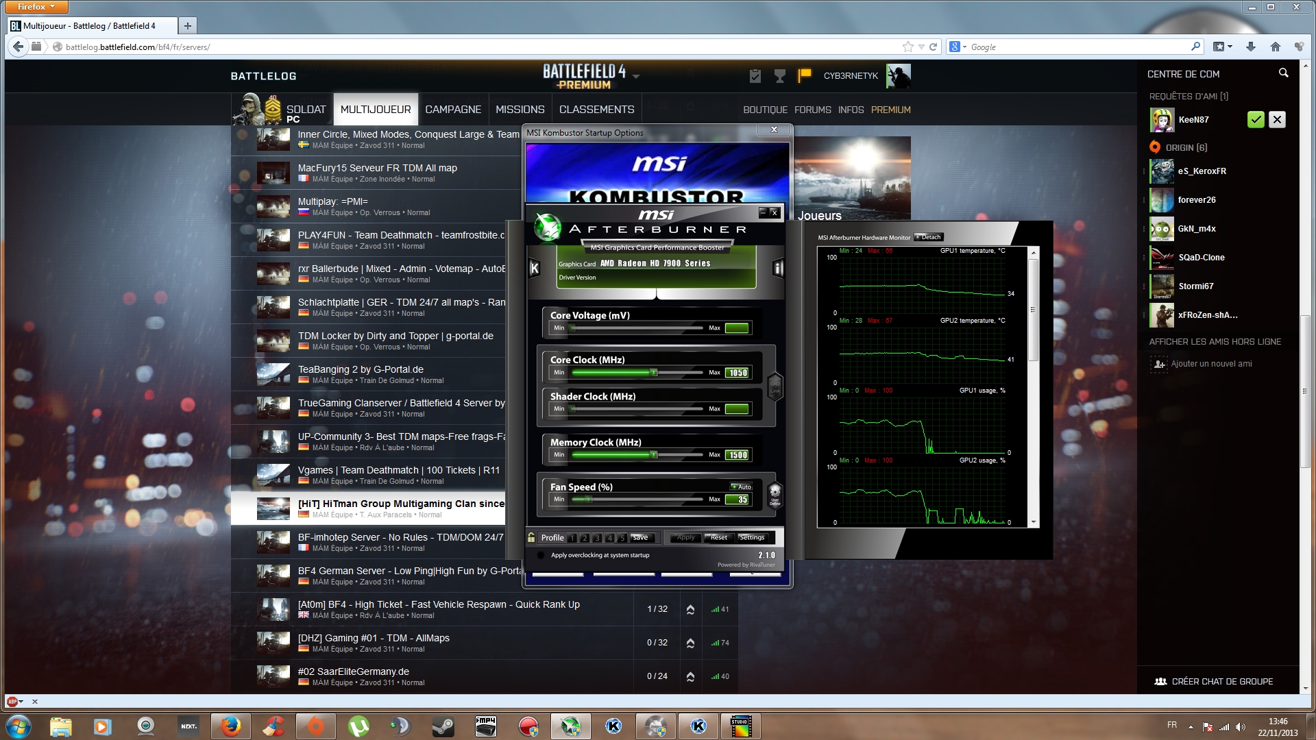Accept KeeN87 friend request checkmark
The image size is (1316, 740).
click(1255, 120)
